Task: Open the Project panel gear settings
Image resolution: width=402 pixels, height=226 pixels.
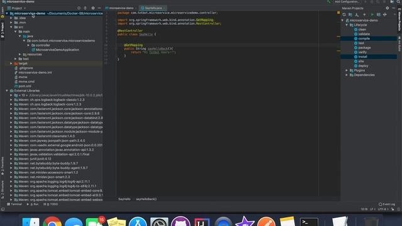Action: (x=93, y=8)
